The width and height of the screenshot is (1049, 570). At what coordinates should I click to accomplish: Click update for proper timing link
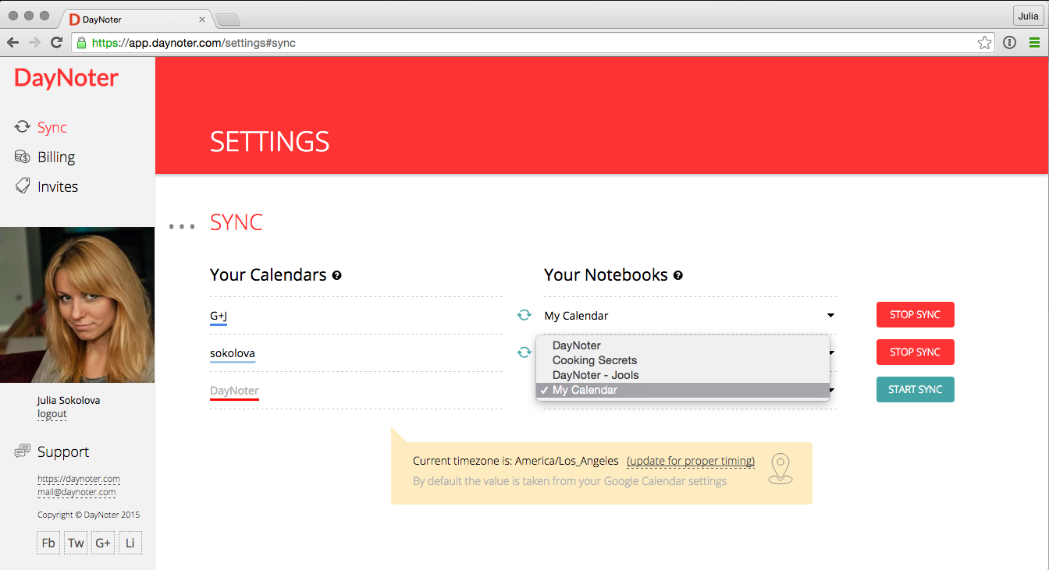tap(691, 461)
